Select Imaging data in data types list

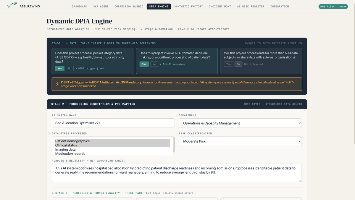click(x=112, y=149)
